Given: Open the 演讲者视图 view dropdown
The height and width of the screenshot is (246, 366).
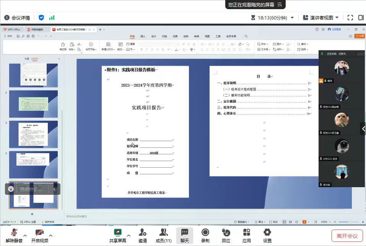Looking at the screenshot, I should click(337, 18).
